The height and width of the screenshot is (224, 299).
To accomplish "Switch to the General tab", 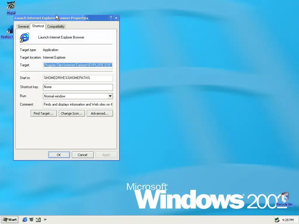I will 23,27.
